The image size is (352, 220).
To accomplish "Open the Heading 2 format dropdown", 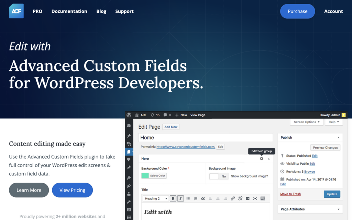I will click(x=156, y=198).
